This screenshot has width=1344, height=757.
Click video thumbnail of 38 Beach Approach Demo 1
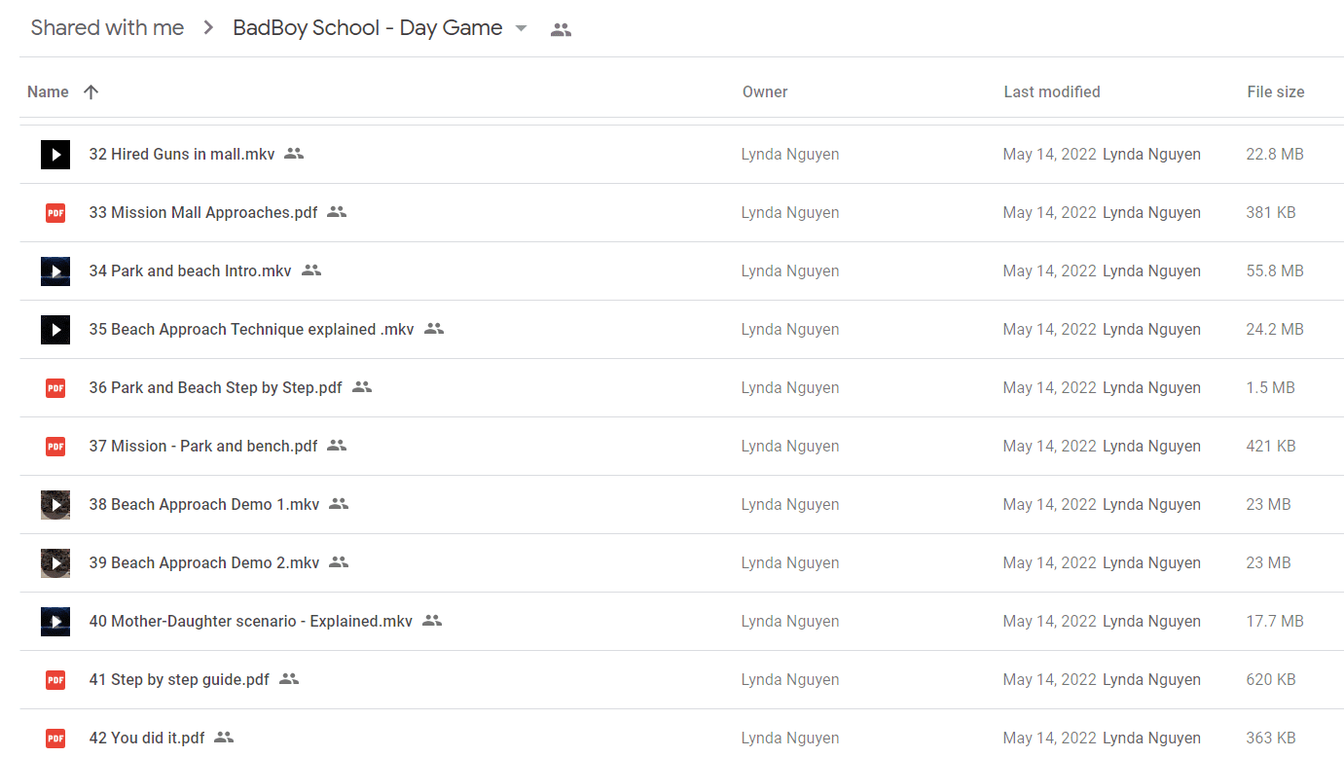[x=55, y=504]
